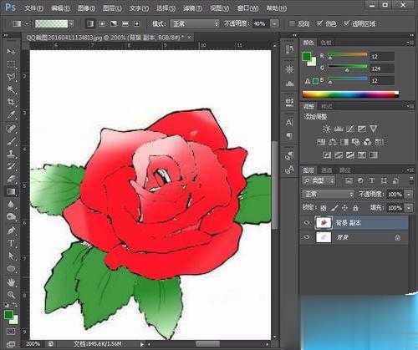Open the layer 填充 fill dropdown arrow
This screenshot has height=350, width=418.
(409, 208)
